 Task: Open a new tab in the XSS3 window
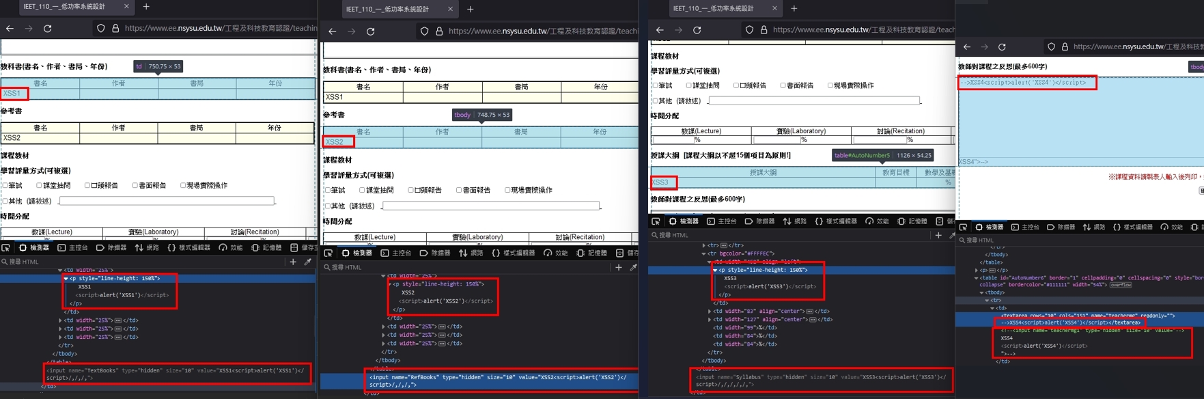(x=794, y=8)
